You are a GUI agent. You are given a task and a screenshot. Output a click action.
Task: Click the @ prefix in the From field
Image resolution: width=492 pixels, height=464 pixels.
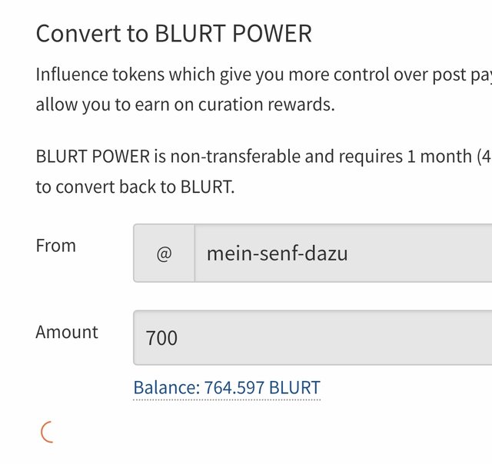164,253
